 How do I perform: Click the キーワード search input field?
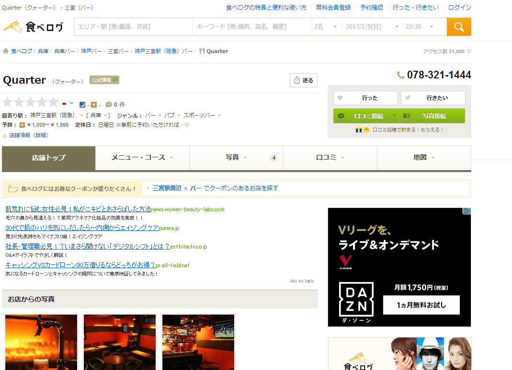click(x=252, y=27)
